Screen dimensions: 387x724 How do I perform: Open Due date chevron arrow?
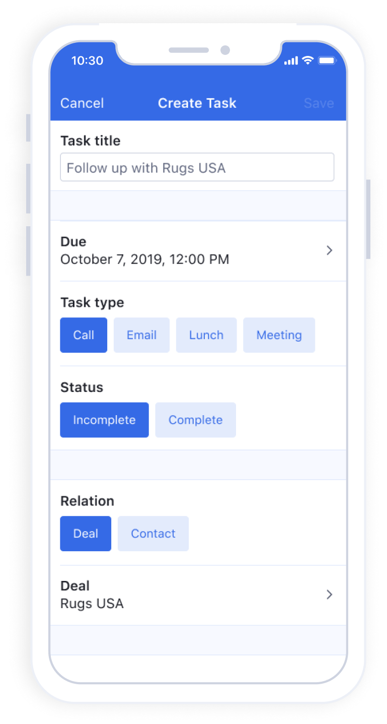tap(330, 250)
